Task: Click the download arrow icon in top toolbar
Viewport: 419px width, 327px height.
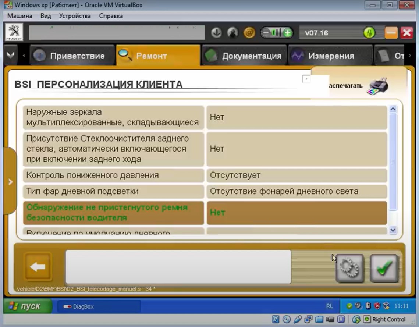Action: click(216, 33)
